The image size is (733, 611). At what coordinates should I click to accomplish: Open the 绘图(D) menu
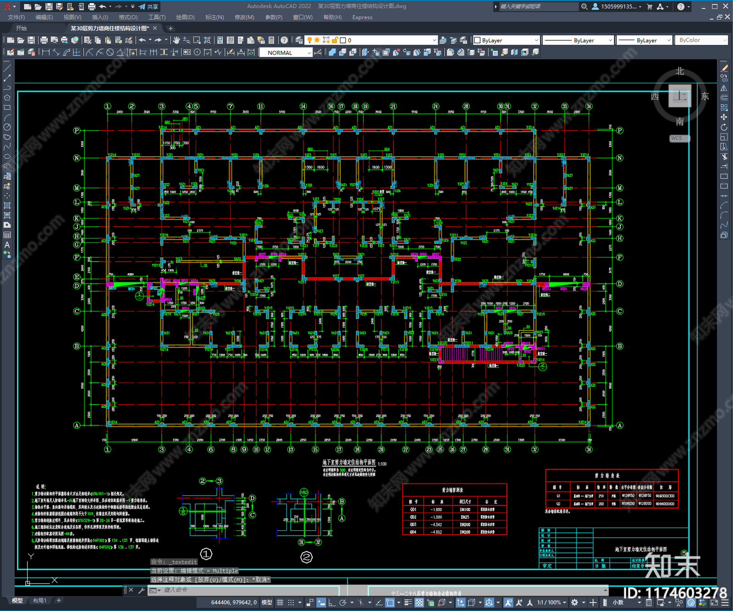point(185,17)
